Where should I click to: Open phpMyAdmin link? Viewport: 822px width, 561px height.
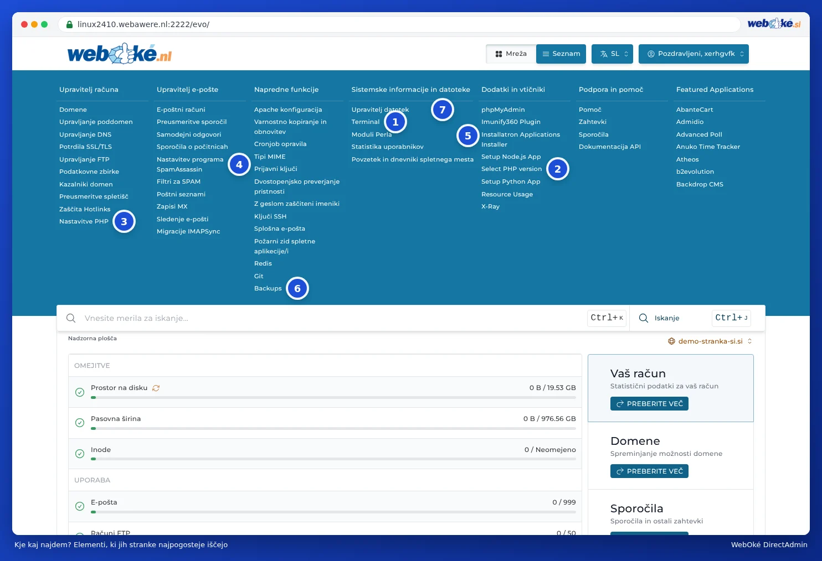click(x=503, y=110)
